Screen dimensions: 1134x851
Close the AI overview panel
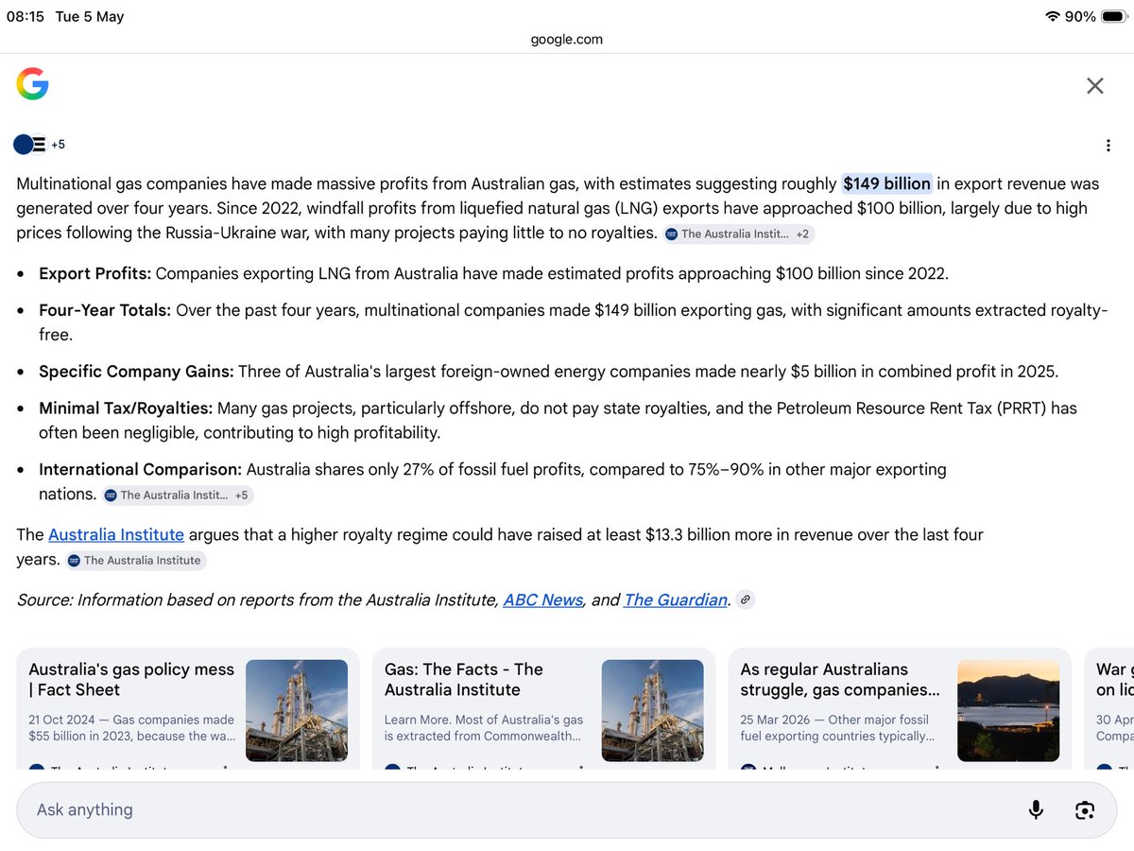coord(1095,86)
